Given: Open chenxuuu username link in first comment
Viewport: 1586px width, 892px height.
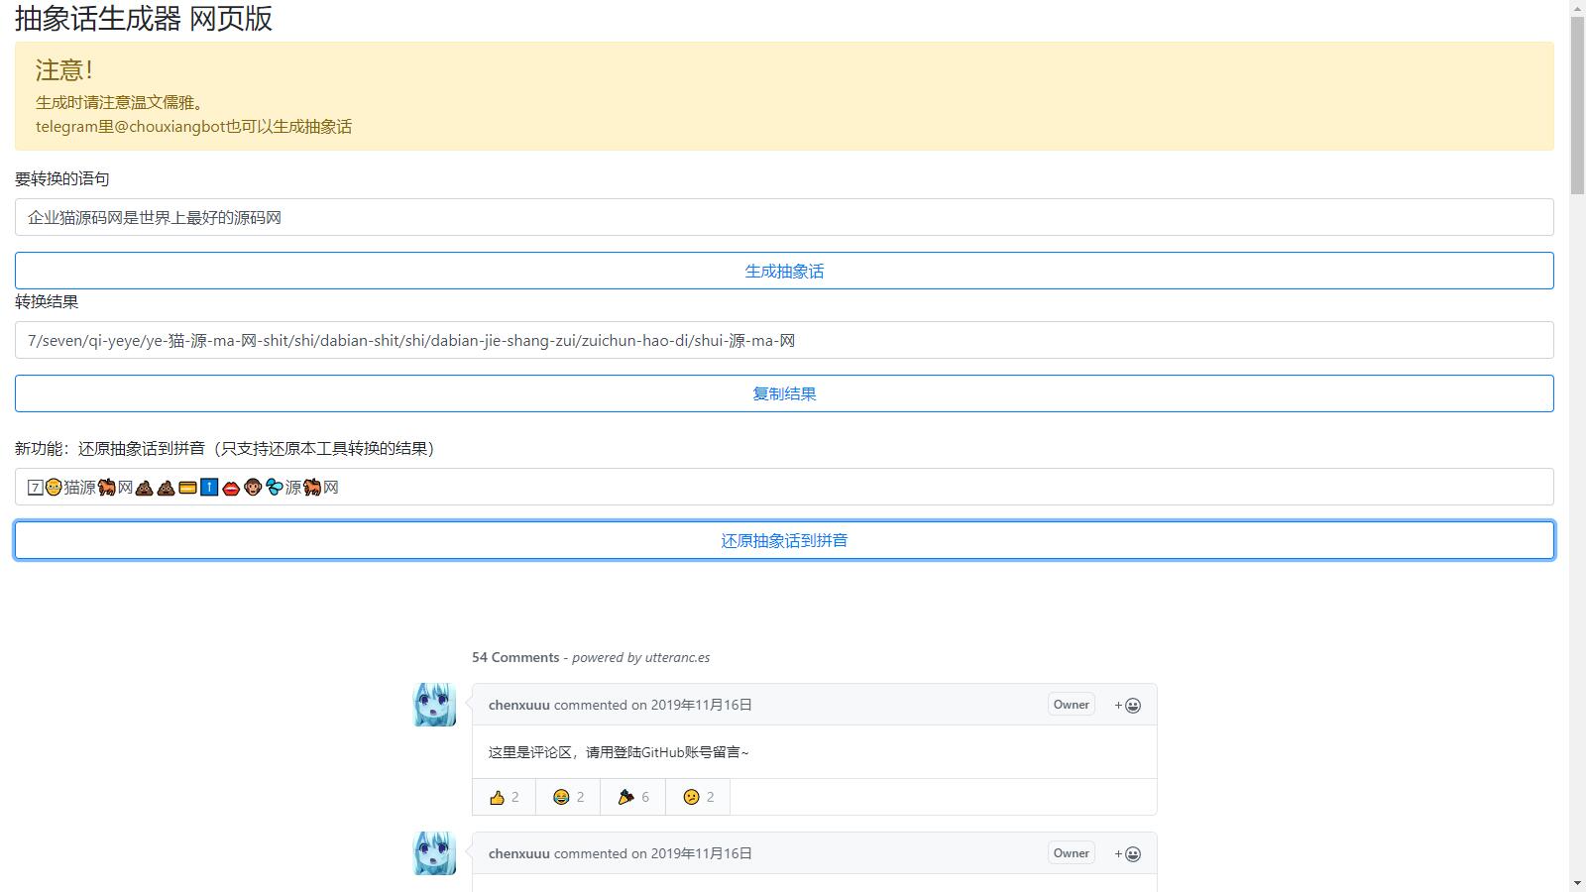Looking at the screenshot, I should click(518, 705).
